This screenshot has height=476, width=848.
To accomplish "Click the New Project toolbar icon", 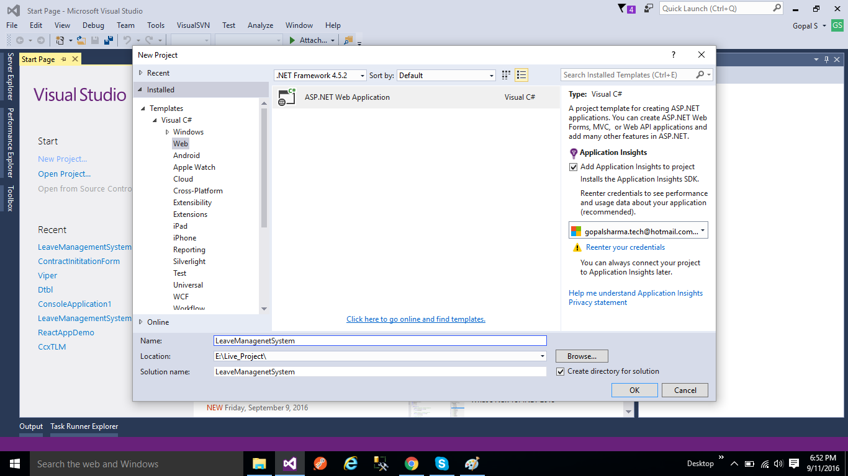I will [60, 40].
